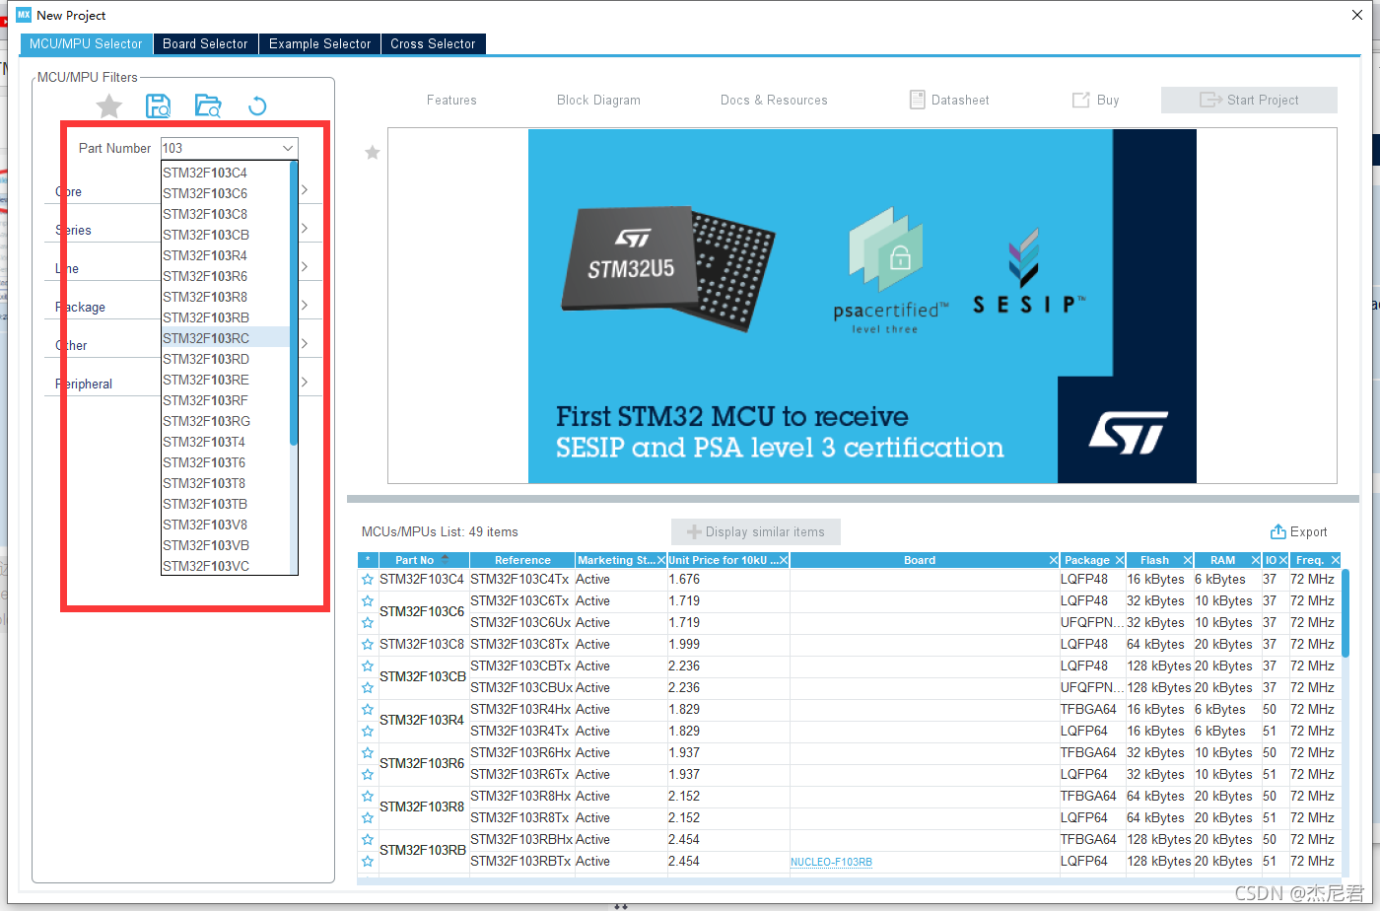
Task: Expand the Package filter chevron
Action: point(305,306)
